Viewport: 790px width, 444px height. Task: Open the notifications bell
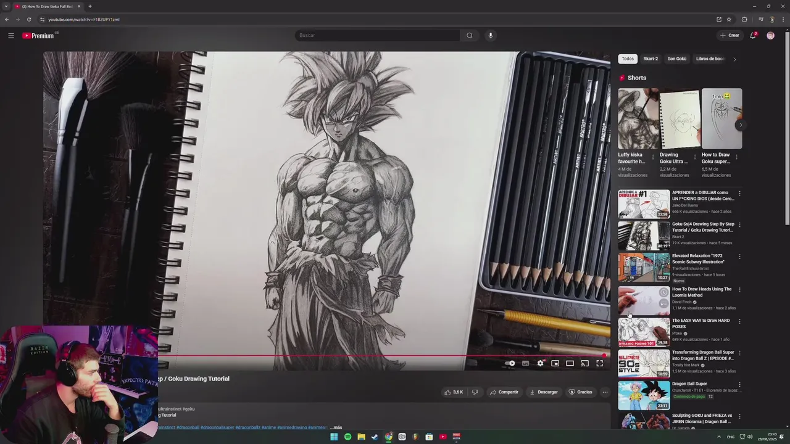753,35
